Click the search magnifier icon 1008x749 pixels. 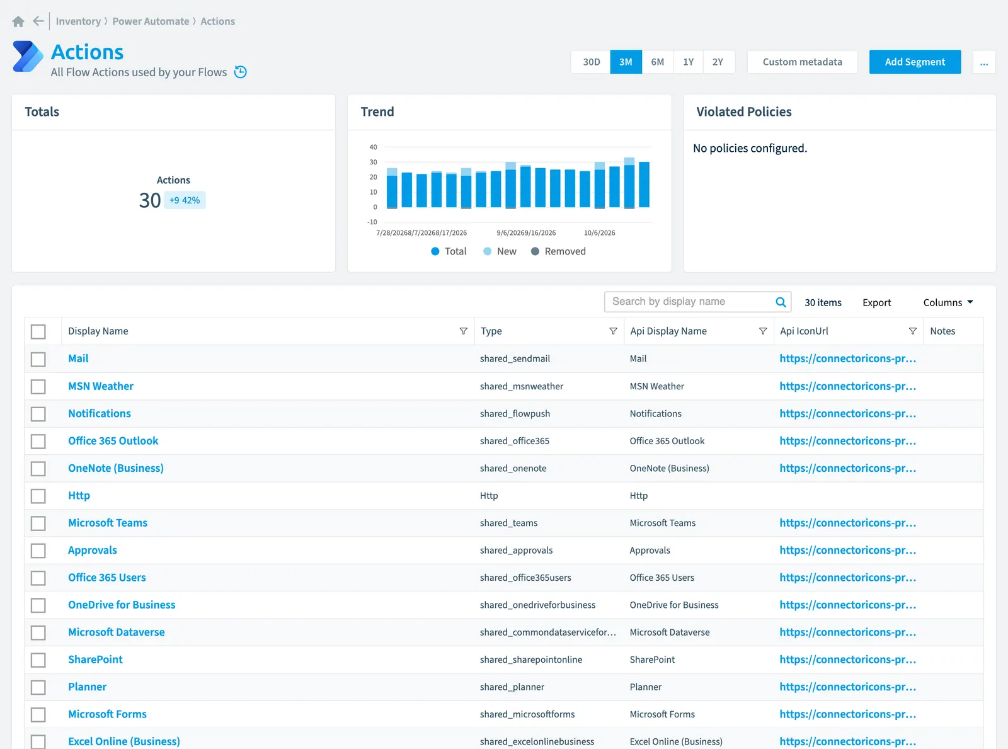781,302
